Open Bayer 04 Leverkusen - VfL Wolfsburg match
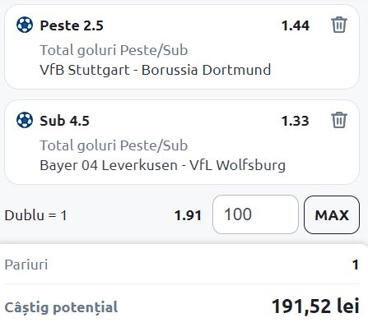The width and height of the screenshot is (368, 327). 163,165
